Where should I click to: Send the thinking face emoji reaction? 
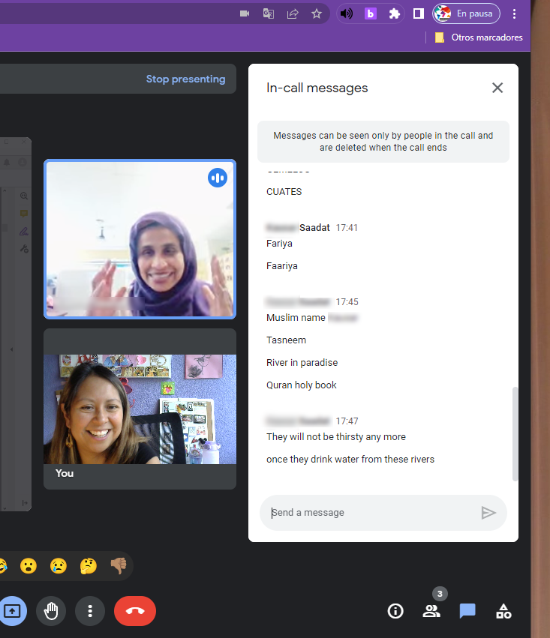[89, 566]
